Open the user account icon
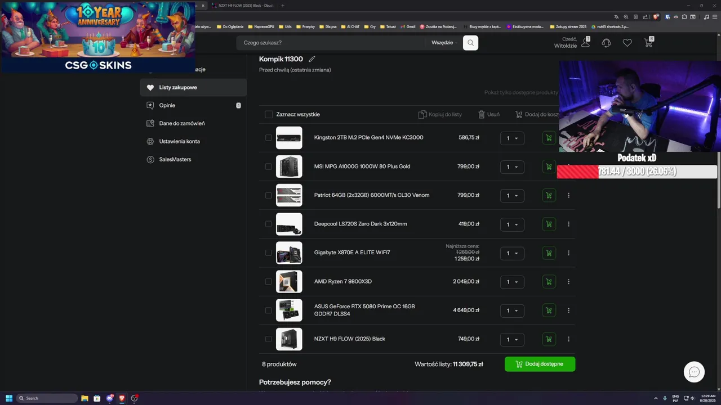This screenshot has height=405, width=721. tap(585, 43)
